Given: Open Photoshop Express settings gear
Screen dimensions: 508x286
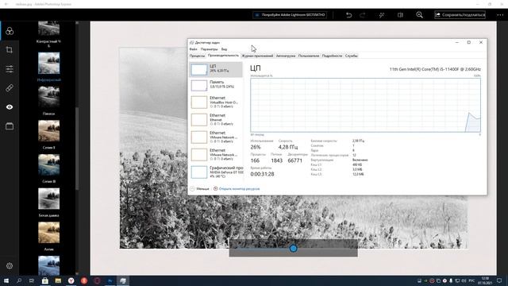Looking at the screenshot, I should 10,266.
